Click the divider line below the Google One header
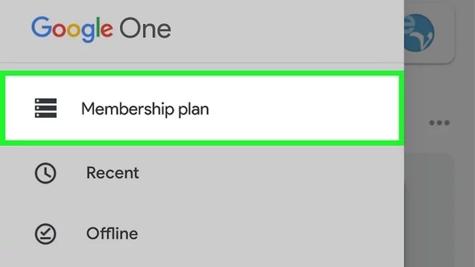 (202, 62)
